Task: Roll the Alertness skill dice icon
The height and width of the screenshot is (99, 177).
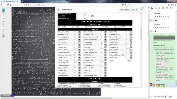Action: (79, 34)
